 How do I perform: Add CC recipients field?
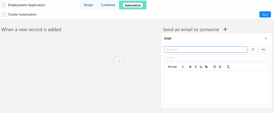click(253, 49)
